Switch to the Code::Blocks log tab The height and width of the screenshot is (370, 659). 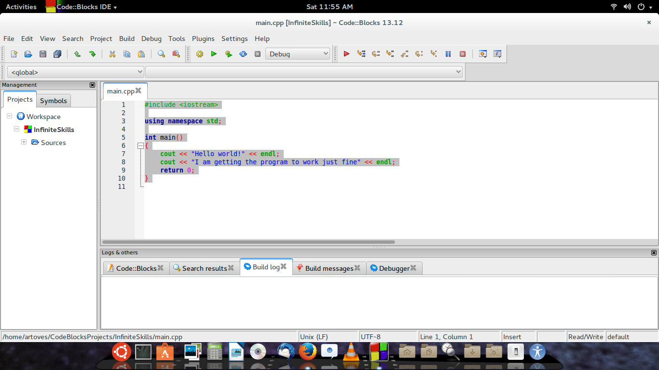[136, 268]
